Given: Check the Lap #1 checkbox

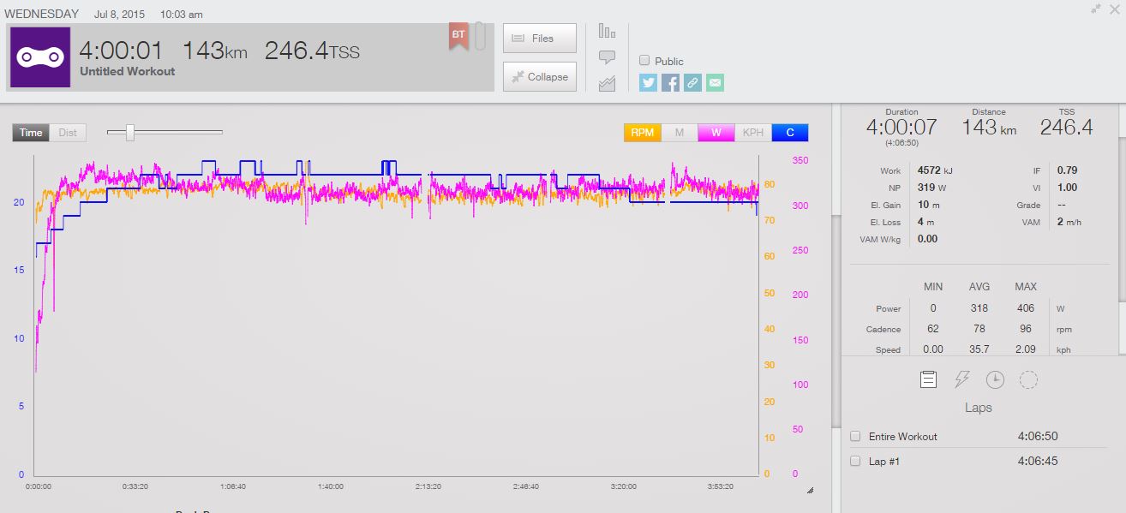Looking at the screenshot, I should pyautogui.click(x=855, y=461).
